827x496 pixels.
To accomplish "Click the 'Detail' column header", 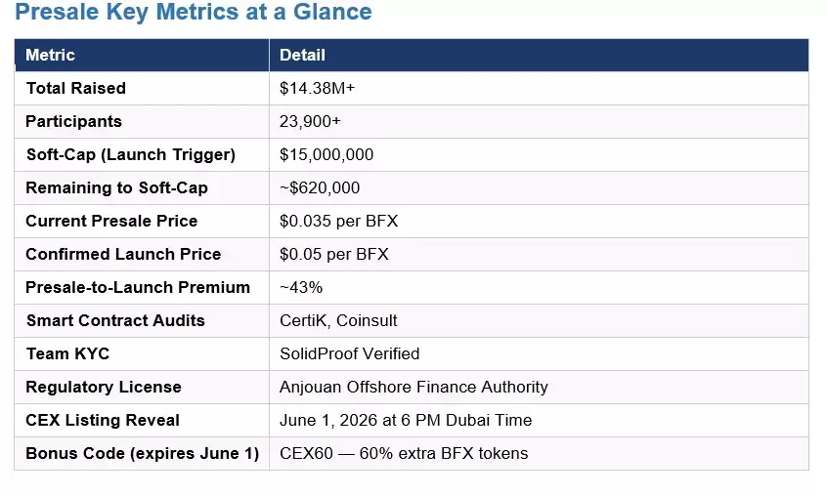I will pyautogui.click(x=302, y=56).
